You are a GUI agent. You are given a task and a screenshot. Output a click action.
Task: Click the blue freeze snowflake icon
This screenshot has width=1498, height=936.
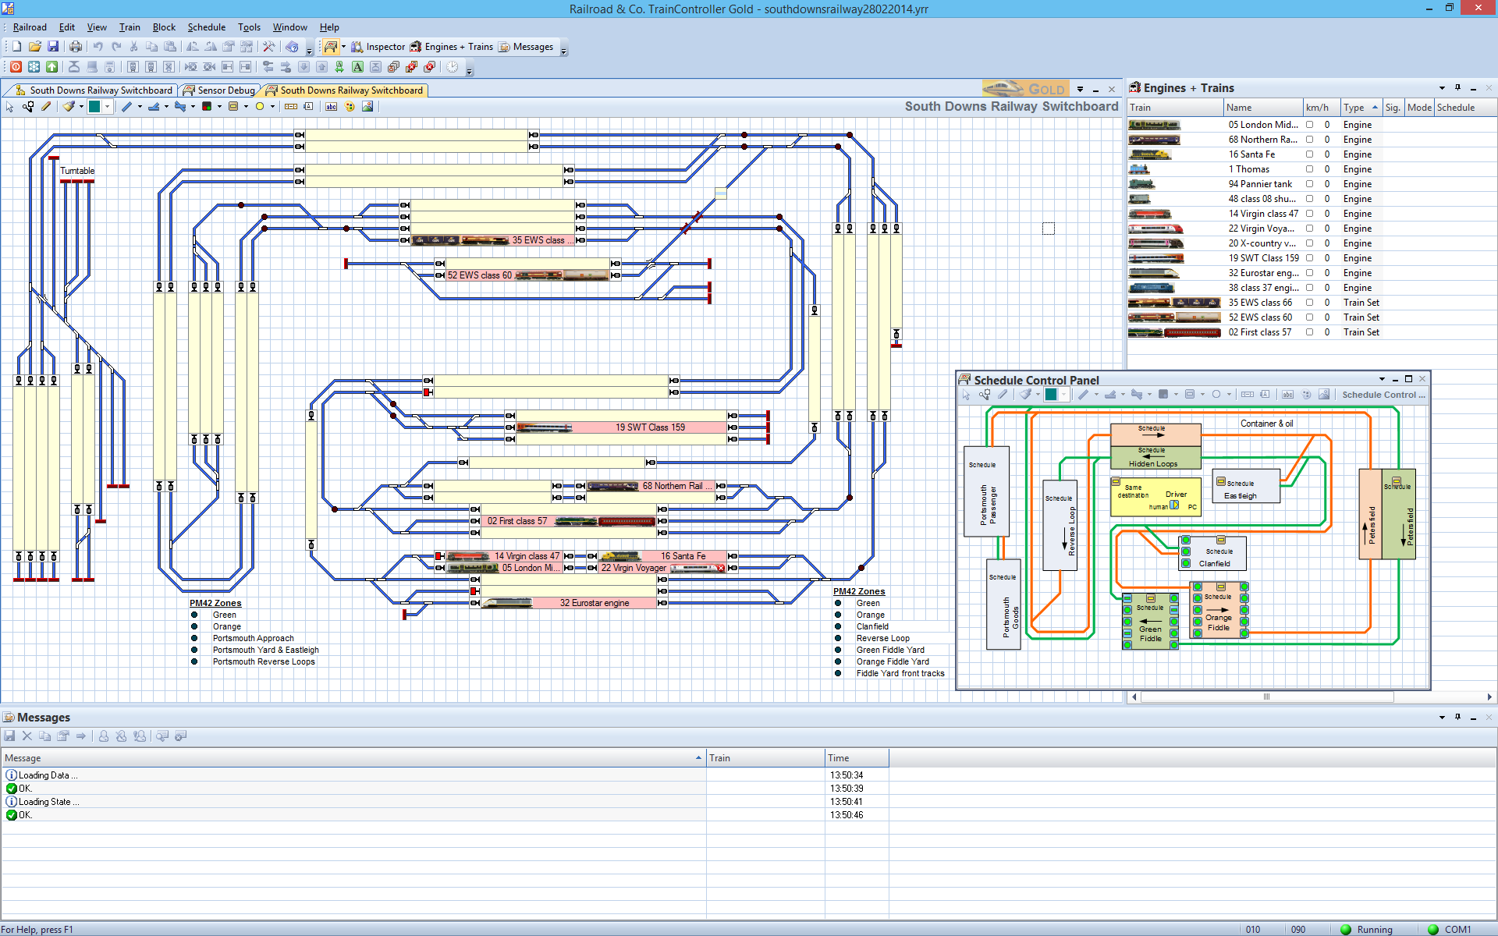(x=34, y=67)
